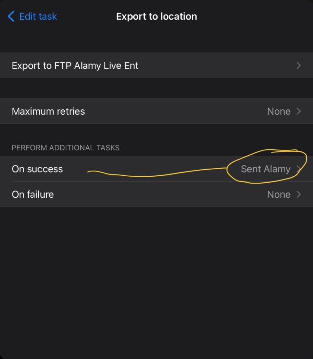This screenshot has height=359, width=313.
Task: Click None value for On failure
Action: pos(279,194)
